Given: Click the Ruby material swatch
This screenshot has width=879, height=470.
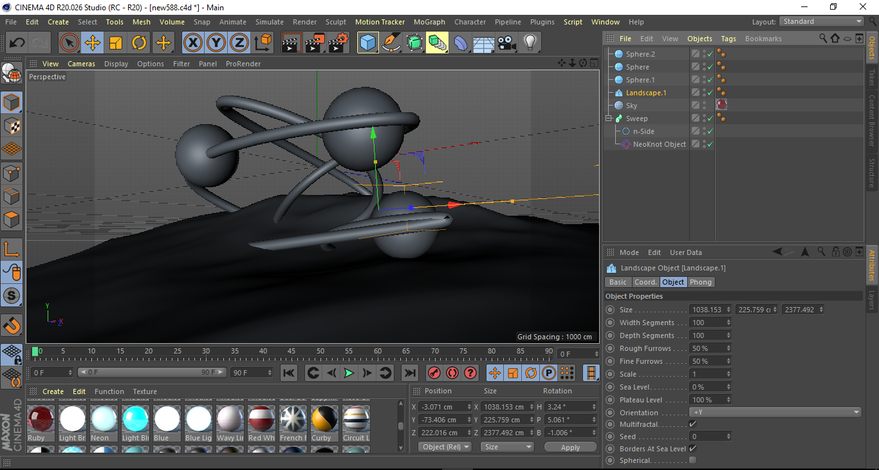Looking at the screenshot, I should (x=41, y=418).
